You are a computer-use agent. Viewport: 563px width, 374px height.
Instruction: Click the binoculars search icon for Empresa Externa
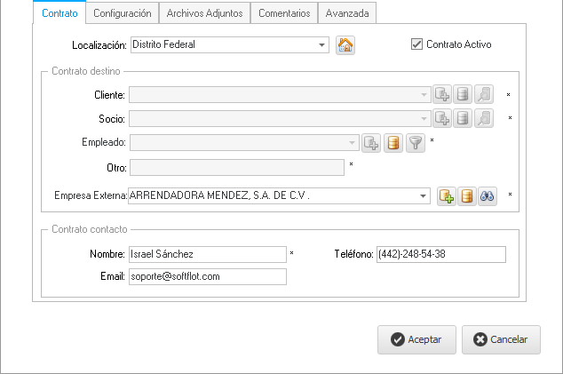[488, 196]
